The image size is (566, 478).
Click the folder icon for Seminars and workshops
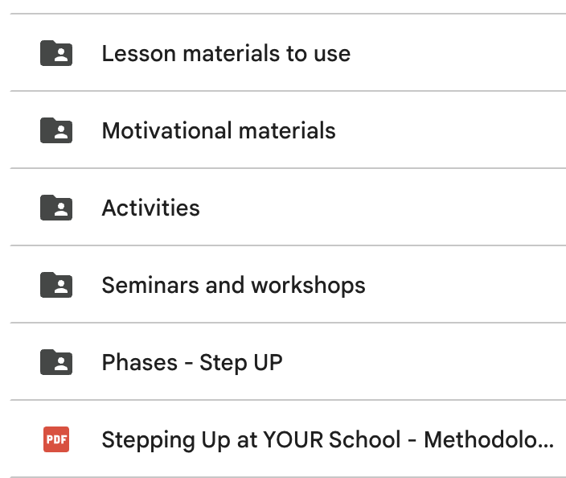coord(56,285)
